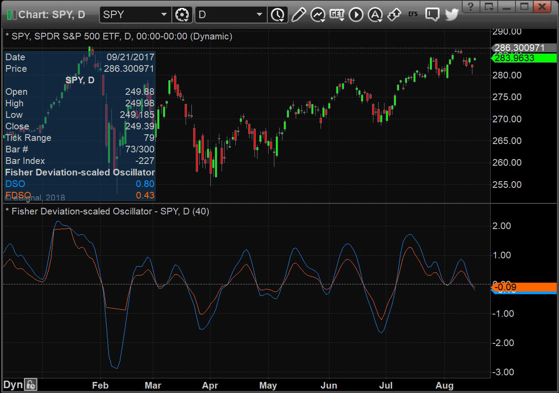
Task: Expand the SPY symbol dropdown arrow
Action: point(164,15)
